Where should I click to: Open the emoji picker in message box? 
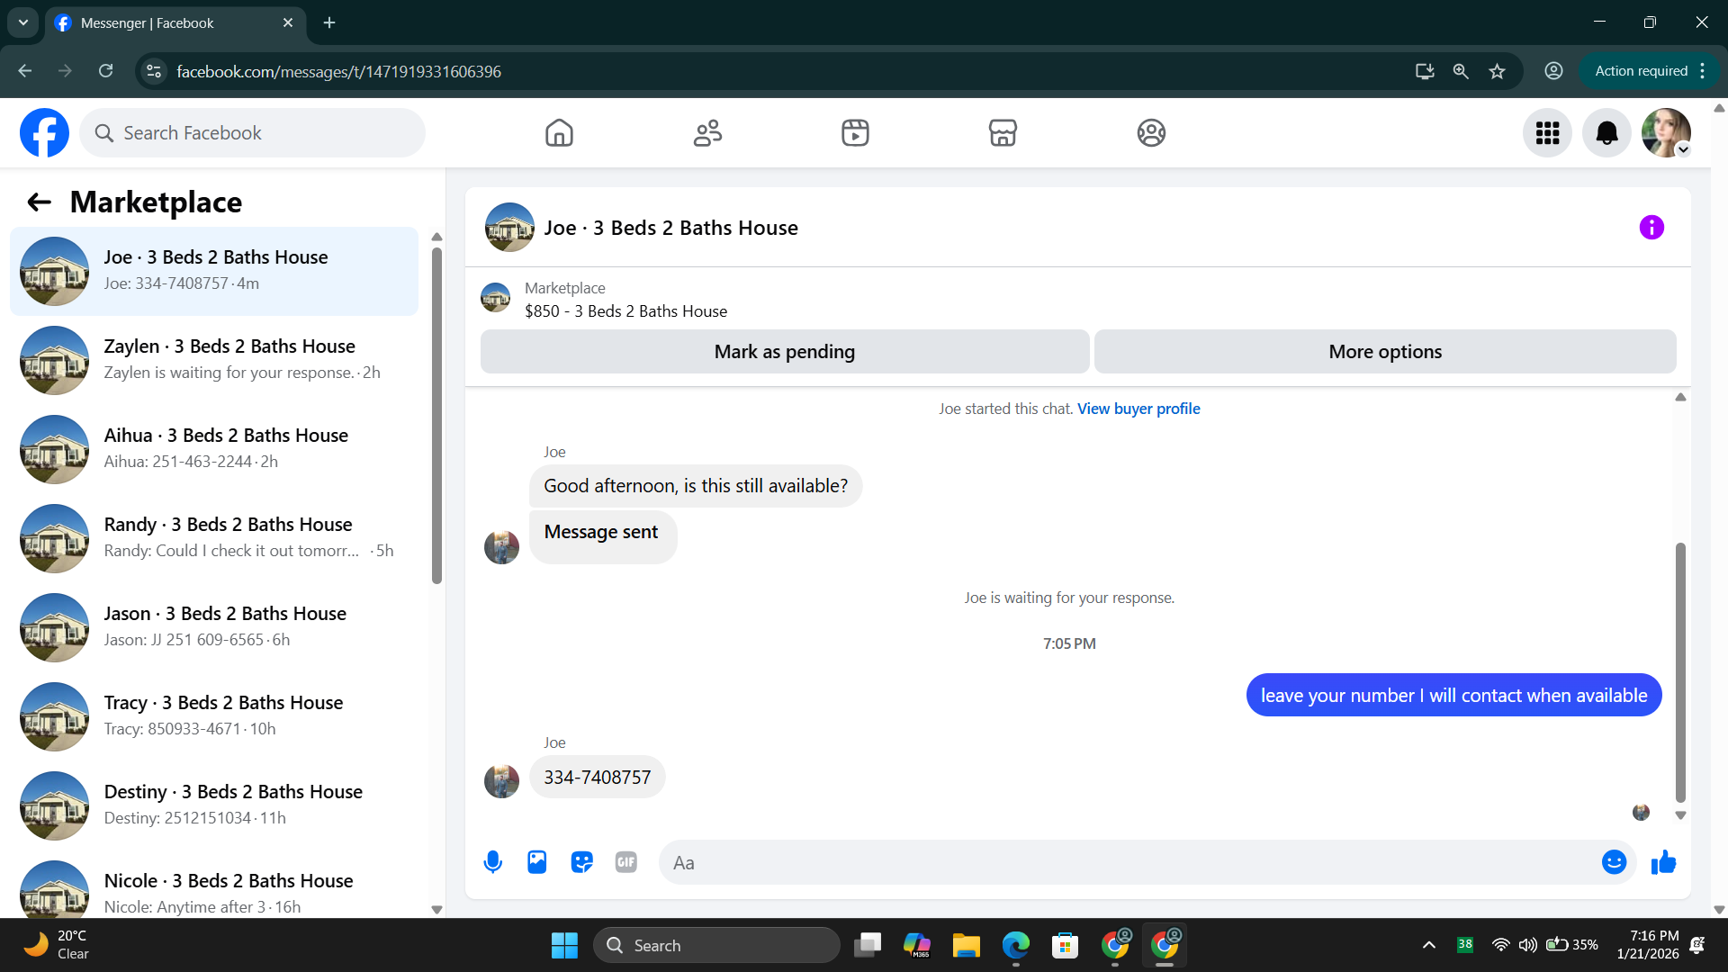pyautogui.click(x=1614, y=862)
